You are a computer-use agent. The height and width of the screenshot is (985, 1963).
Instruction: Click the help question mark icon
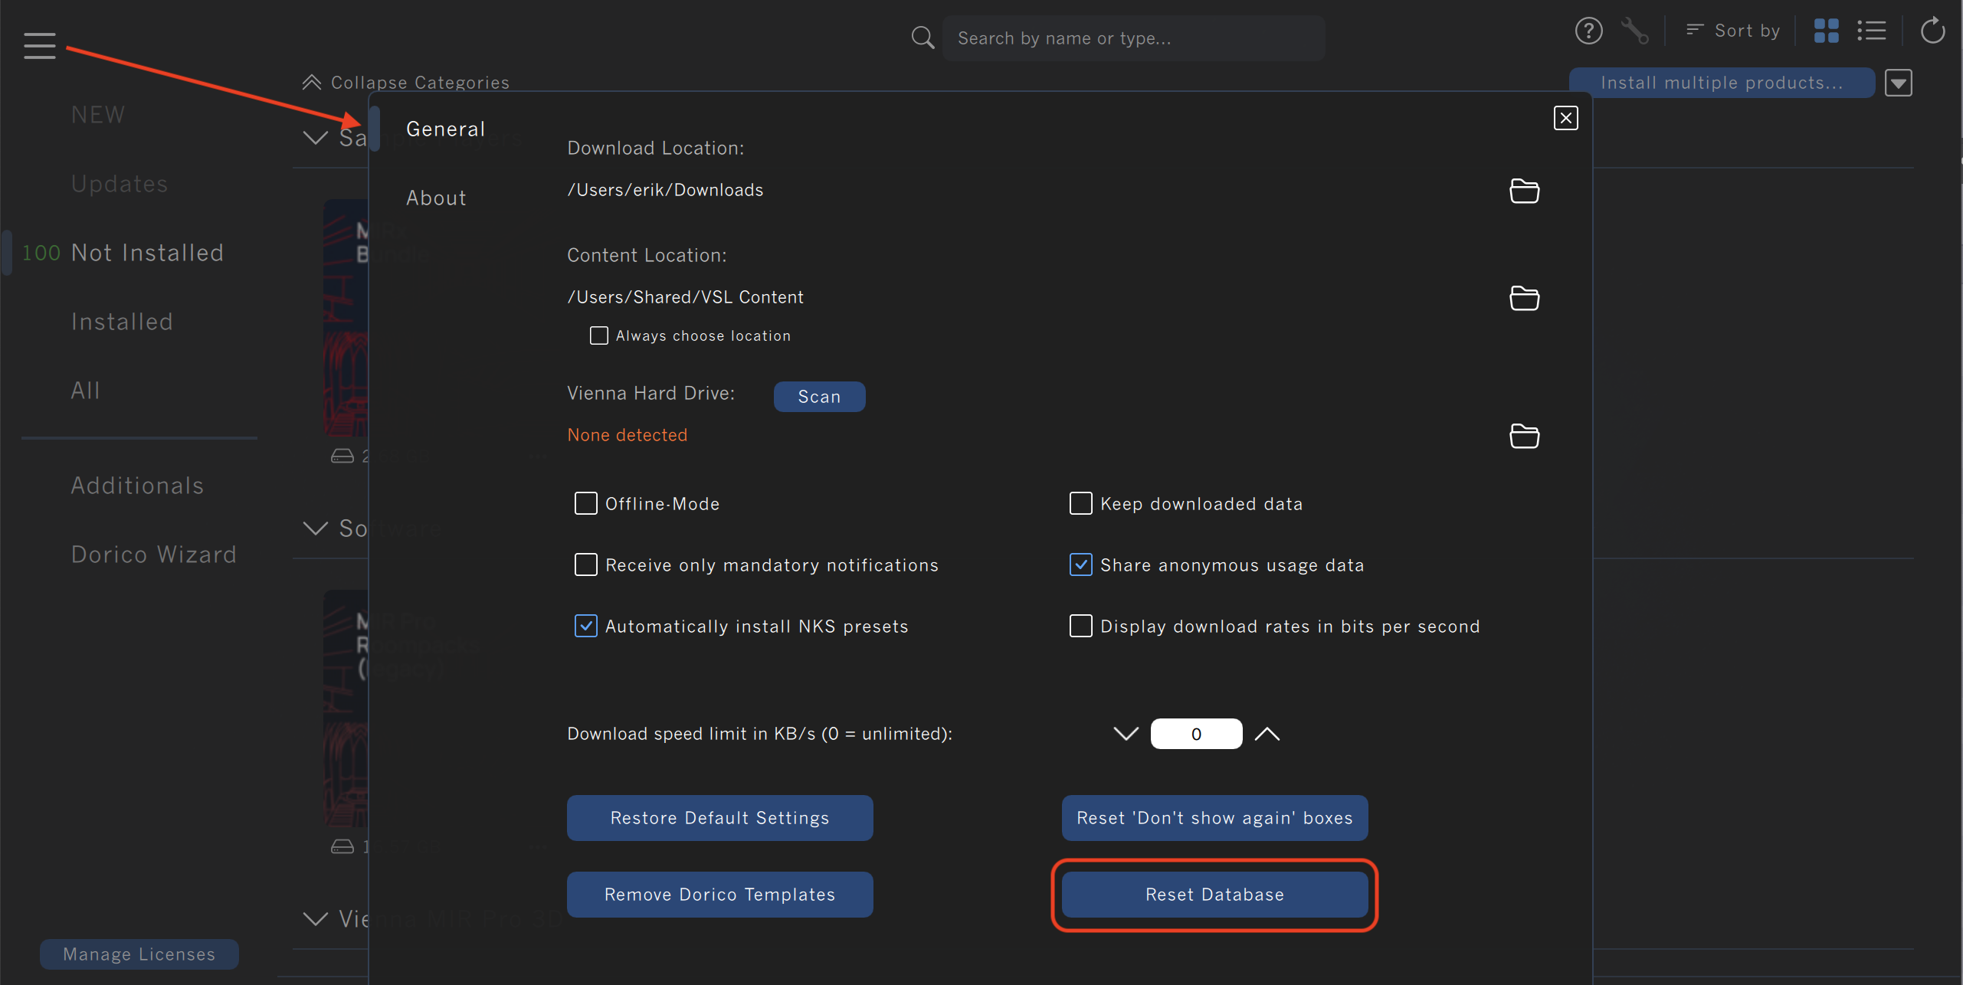(x=1588, y=31)
